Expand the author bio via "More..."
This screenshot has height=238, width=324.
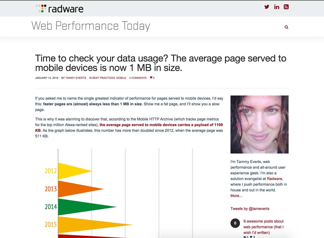click(236, 196)
